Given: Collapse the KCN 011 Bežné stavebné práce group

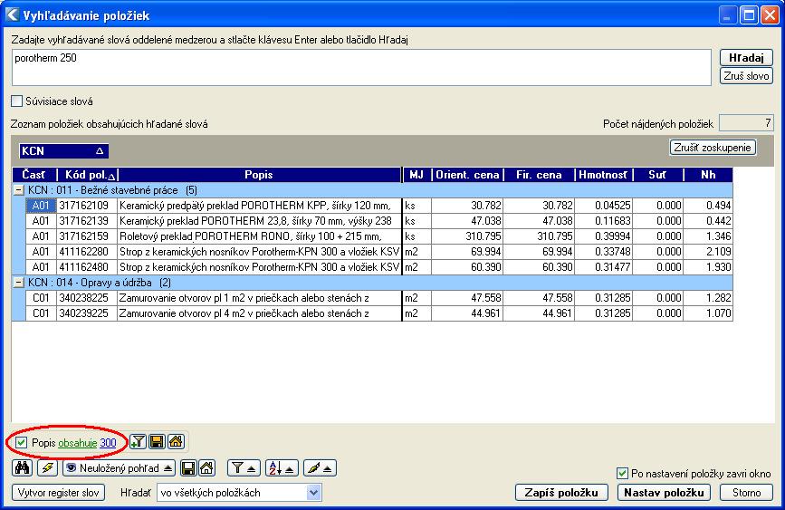Looking at the screenshot, I should point(18,190).
